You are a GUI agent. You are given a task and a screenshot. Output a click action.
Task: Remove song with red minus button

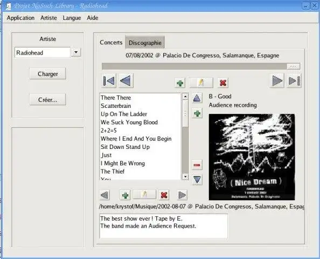click(x=197, y=165)
